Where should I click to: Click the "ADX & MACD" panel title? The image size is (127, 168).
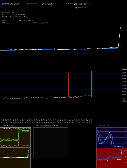pos(8,126)
